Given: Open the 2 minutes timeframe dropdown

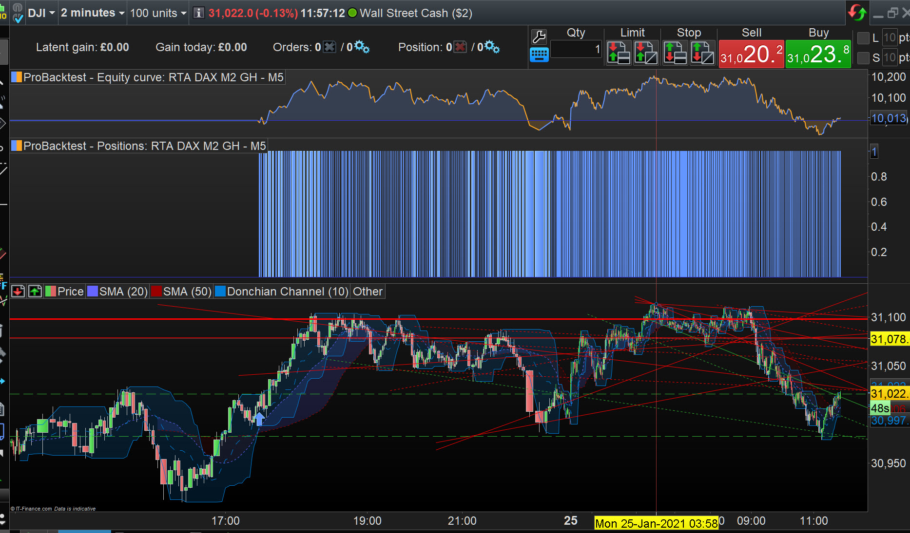Looking at the screenshot, I should click(93, 13).
